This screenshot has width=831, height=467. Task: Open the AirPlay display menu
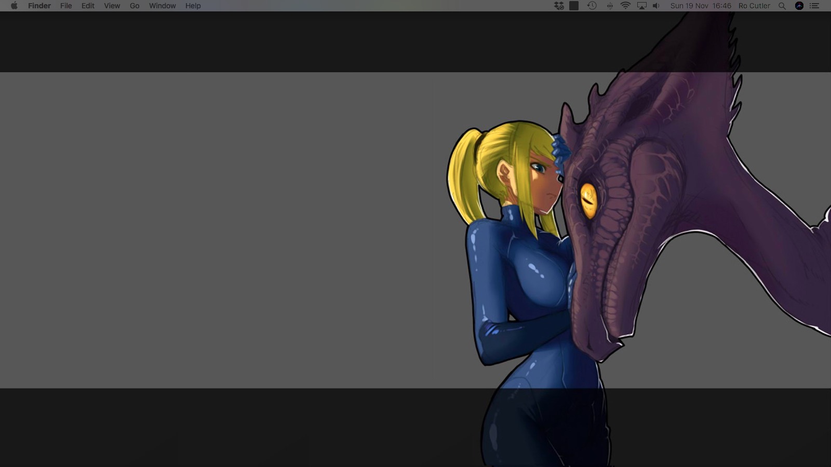click(641, 6)
